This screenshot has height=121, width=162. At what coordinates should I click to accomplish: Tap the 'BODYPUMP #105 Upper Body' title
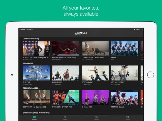click(x=64, y=57)
